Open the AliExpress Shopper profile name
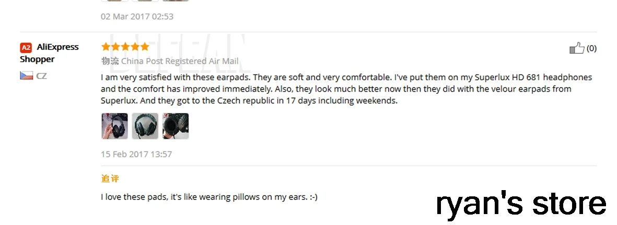 click(x=49, y=53)
